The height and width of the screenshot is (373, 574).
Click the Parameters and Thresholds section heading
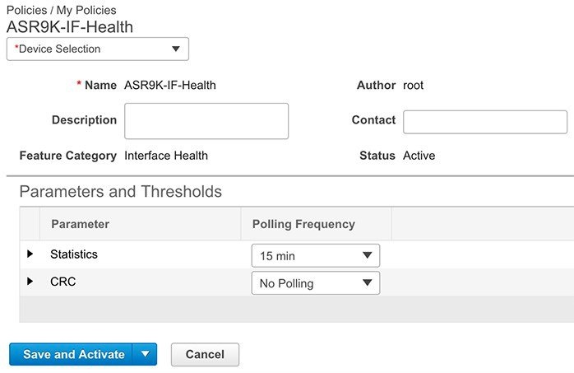click(x=120, y=192)
